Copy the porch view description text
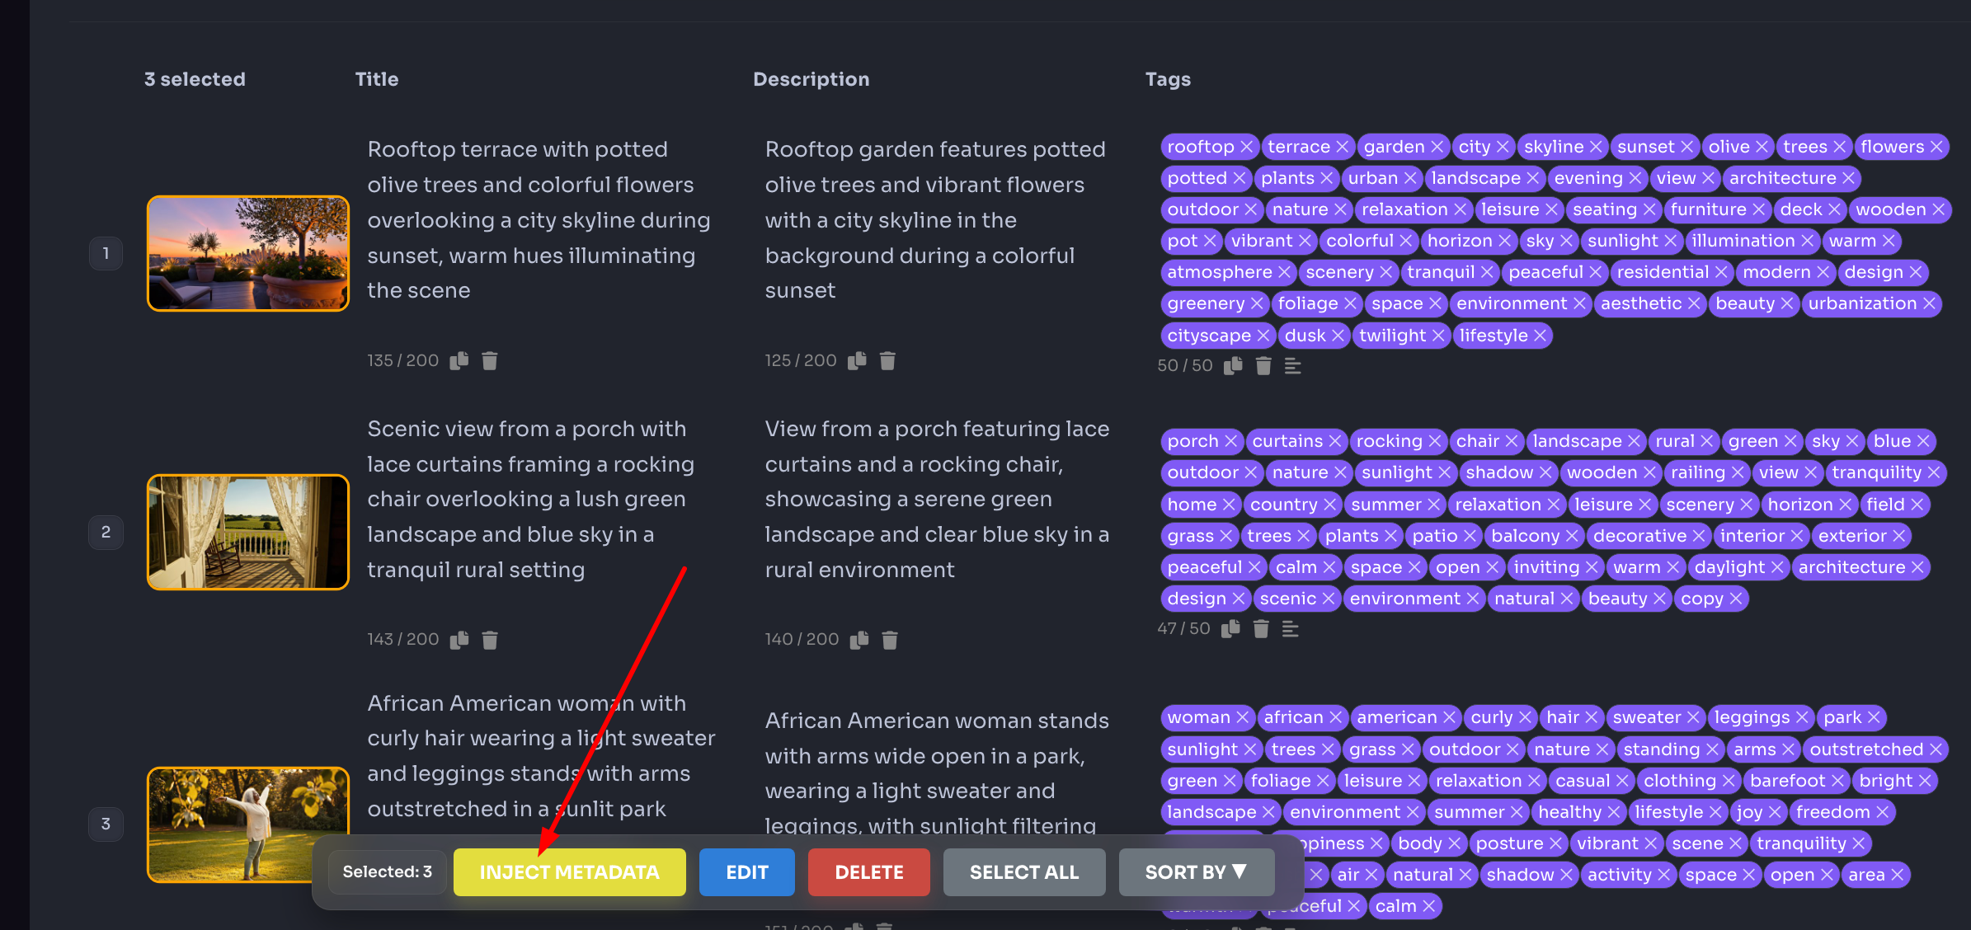 [858, 639]
